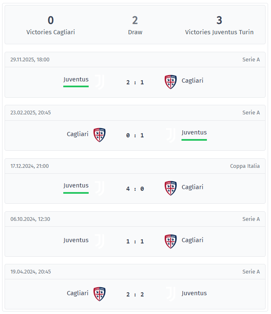The height and width of the screenshot is (314, 271).
Task: Click the Juventus logo in the Coppa Italia match
Action: point(99,188)
